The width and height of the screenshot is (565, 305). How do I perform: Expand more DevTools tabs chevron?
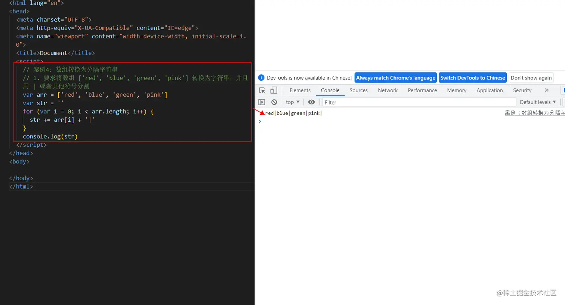point(547,90)
